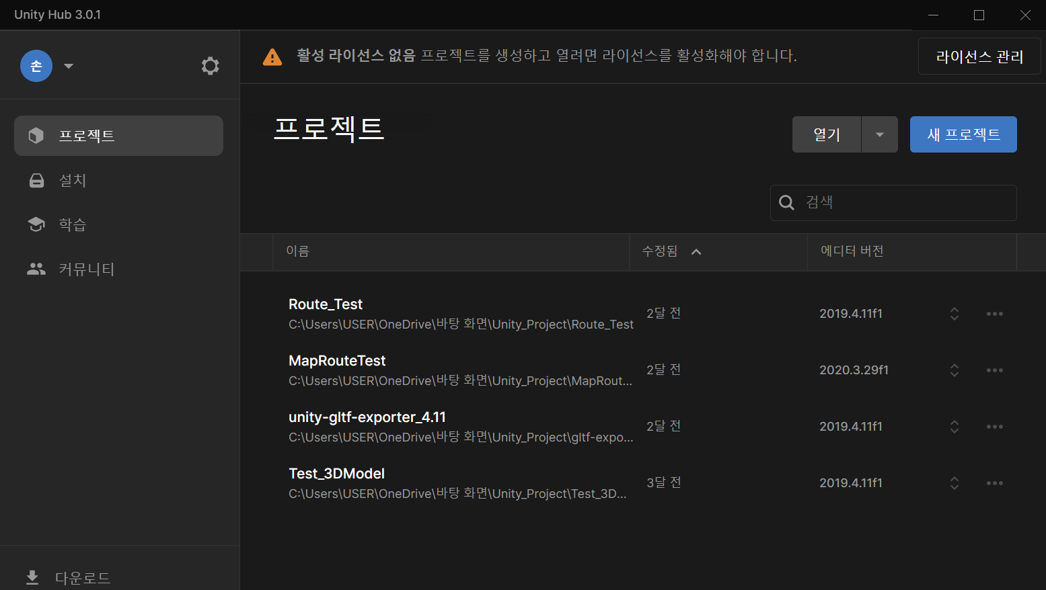Change editor version for unity-gltf-exporter_4.11
This screenshot has height=590, width=1046.
click(955, 427)
